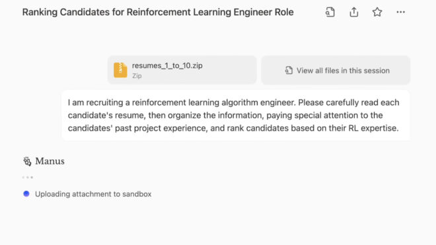
Task: Click the yellow zip archive icon
Action: (x=120, y=70)
